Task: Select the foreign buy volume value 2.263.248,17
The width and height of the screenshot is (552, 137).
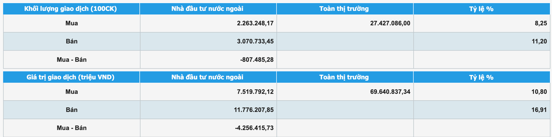Action: pos(255,23)
